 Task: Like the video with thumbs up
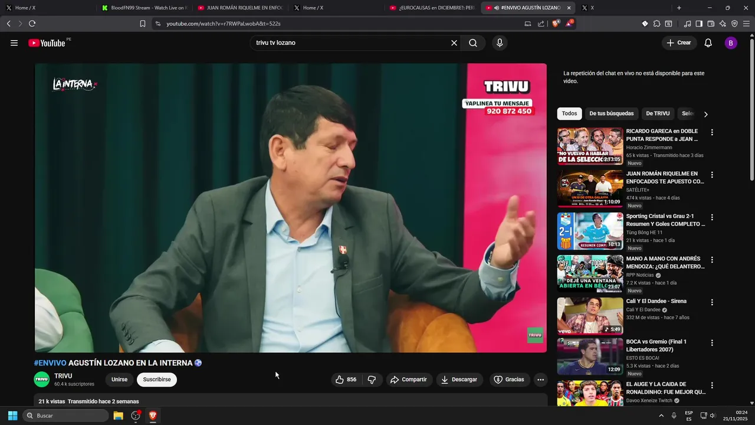point(346,380)
